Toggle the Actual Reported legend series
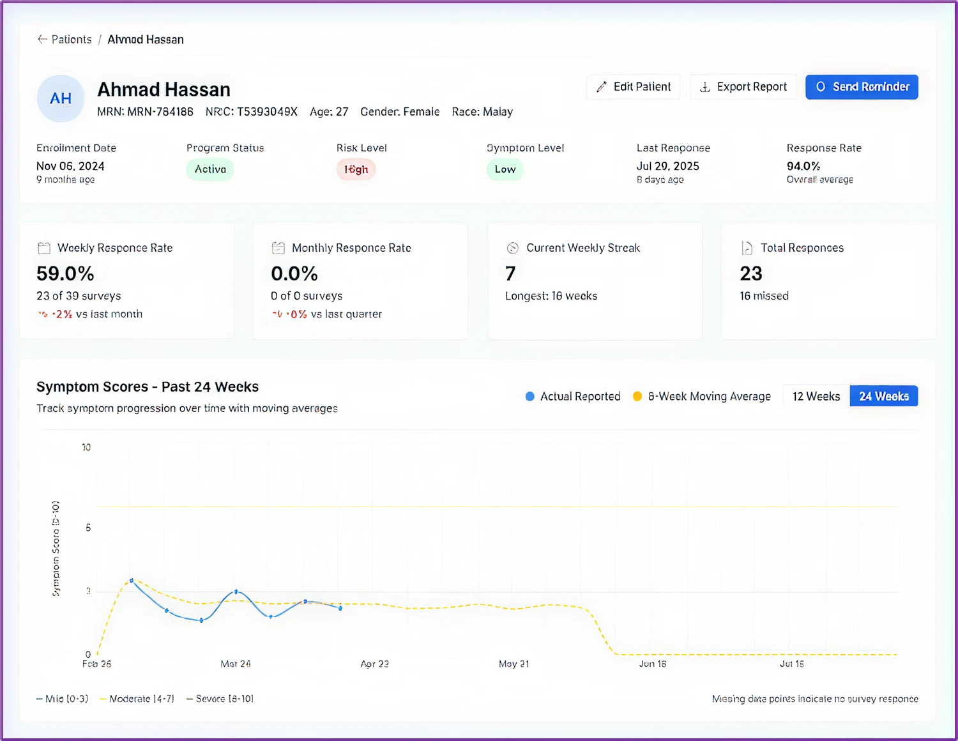The width and height of the screenshot is (958, 741). click(x=580, y=397)
